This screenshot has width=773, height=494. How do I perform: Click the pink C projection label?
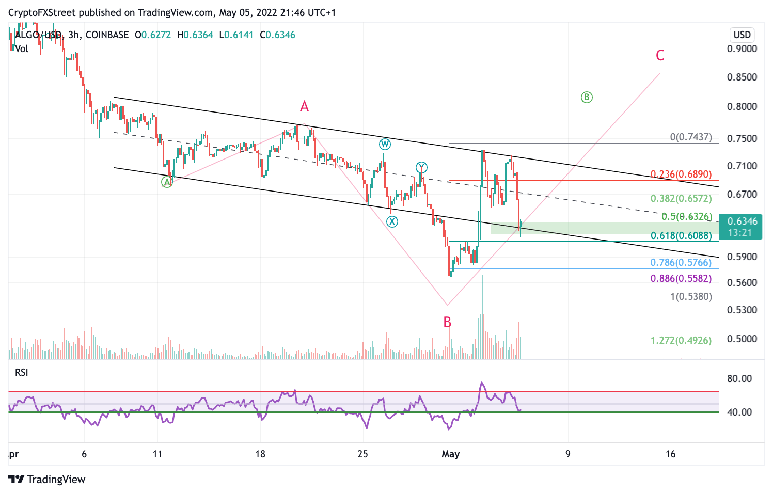point(660,56)
